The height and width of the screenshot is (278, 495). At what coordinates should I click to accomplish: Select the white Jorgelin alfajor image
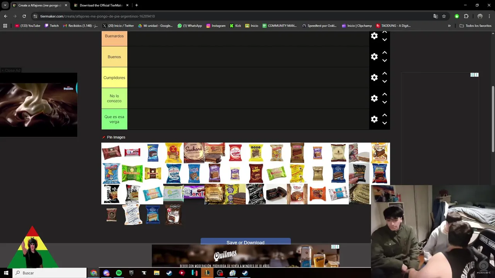tap(132, 215)
